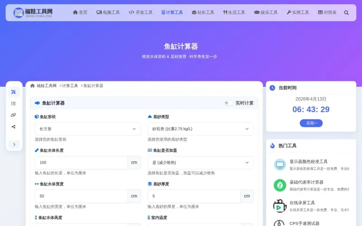Screen dimensions: 362x226
Task: Select the tools wrench sidebar icon
Action: tap(14, 92)
